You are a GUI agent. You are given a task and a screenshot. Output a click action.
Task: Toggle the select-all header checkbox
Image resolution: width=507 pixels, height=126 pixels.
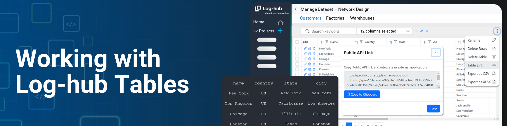point(297,42)
